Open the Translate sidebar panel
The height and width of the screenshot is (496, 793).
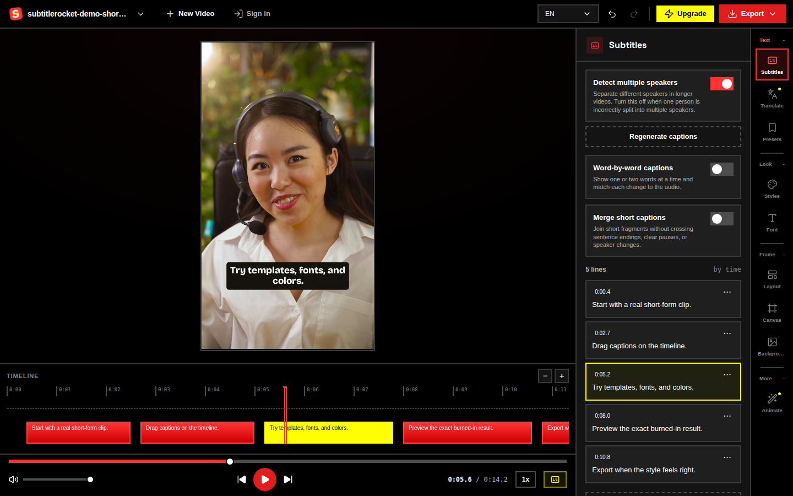[x=772, y=98]
